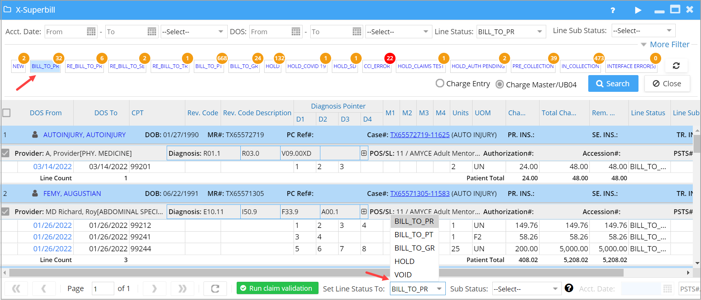Image resolution: width=701 pixels, height=300 pixels.
Task: Go to the next page arrow
Action: 154,288
